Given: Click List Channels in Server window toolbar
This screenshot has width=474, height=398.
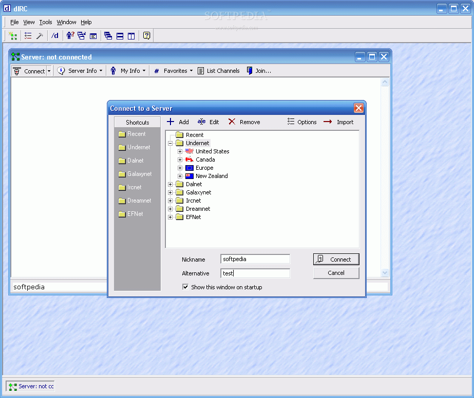Looking at the screenshot, I should 219,71.
